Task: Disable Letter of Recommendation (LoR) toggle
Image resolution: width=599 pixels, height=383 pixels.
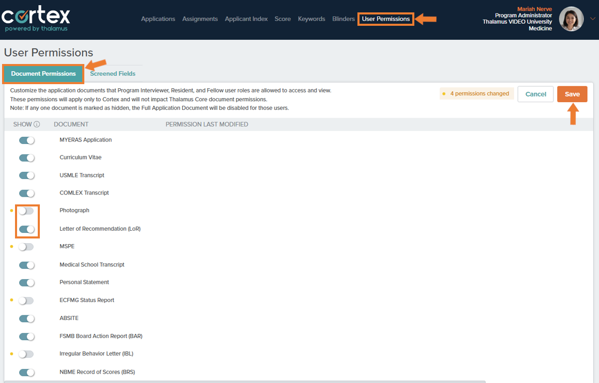Action: point(27,229)
